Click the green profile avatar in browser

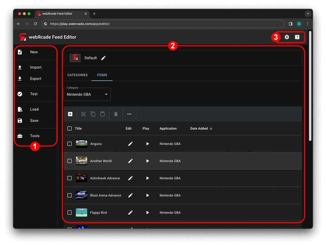(299, 24)
